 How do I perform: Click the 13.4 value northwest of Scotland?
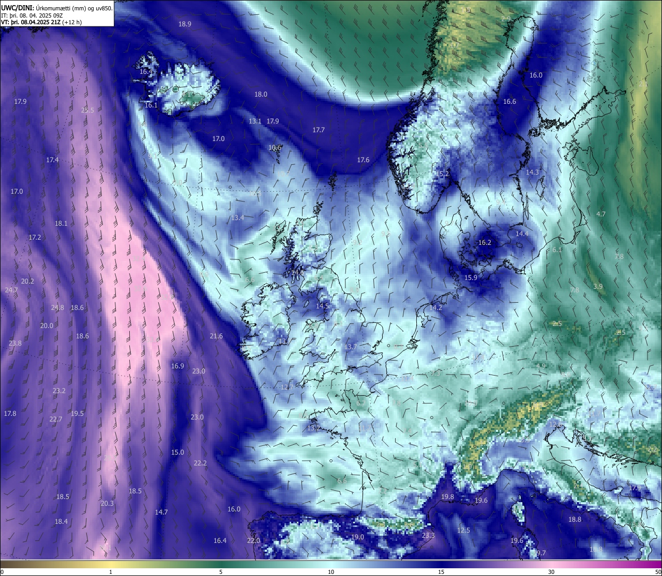pos(237,218)
